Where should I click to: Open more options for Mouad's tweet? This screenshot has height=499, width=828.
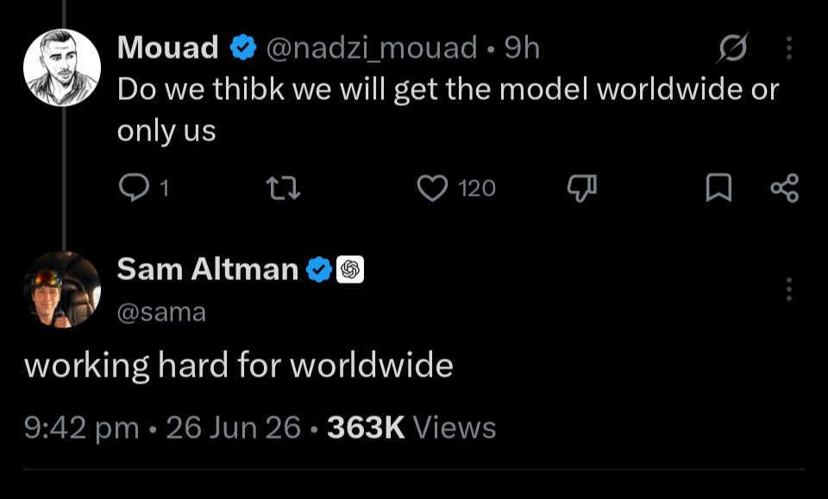click(789, 48)
